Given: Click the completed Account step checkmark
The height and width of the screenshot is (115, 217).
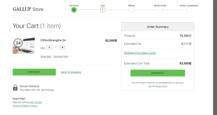Looking at the screenshot, I should (x=74, y=10).
